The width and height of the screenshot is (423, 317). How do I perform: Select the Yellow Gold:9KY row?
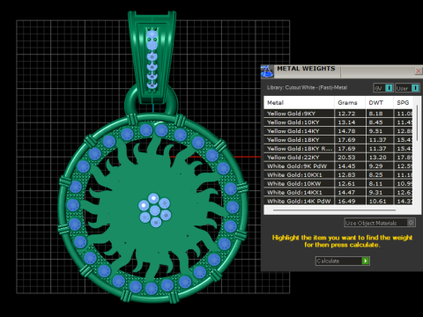click(338, 114)
